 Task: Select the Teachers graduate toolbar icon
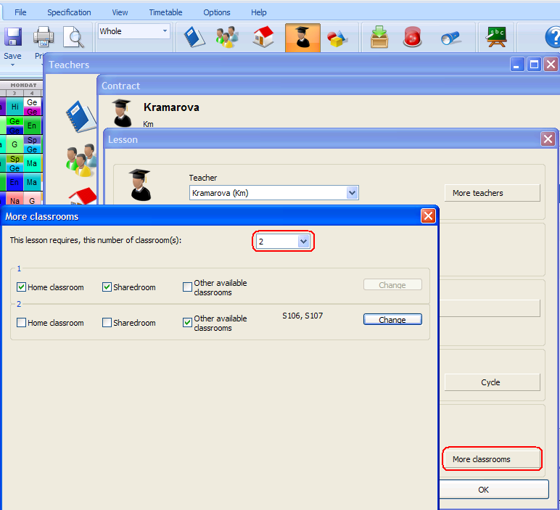[302, 37]
